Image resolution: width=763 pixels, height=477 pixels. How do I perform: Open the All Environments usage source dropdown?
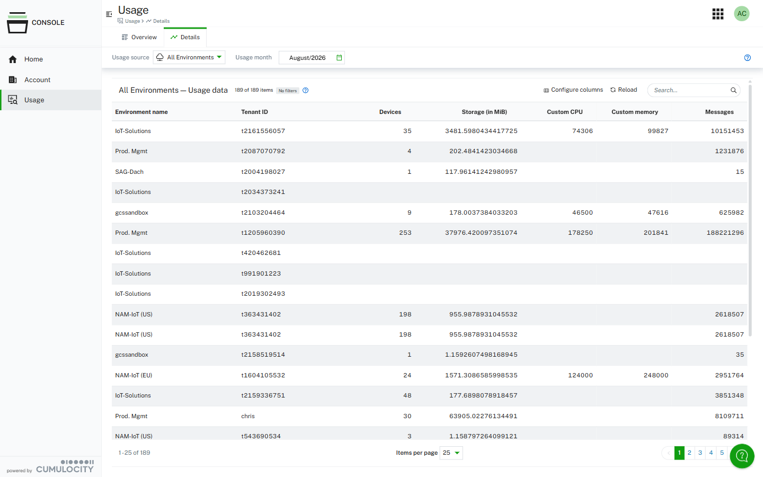[189, 57]
